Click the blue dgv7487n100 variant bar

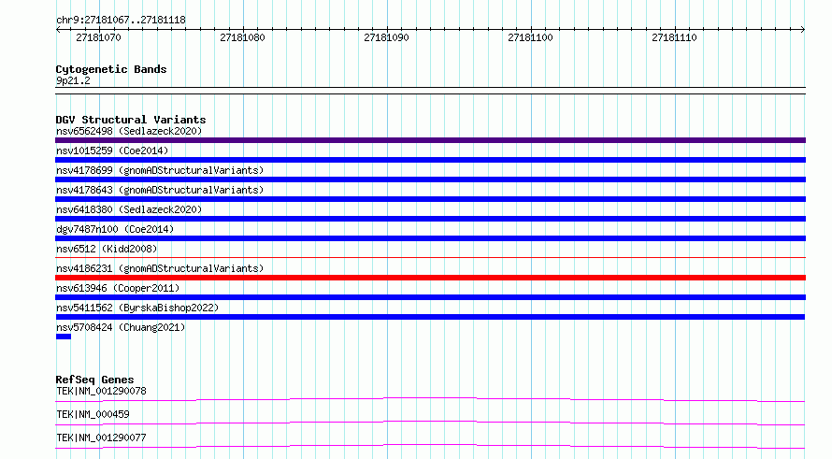pyautogui.click(x=430, y=238)
